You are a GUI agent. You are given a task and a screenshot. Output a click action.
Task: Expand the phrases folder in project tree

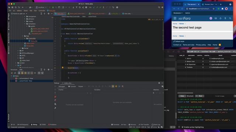pos(25,19)
